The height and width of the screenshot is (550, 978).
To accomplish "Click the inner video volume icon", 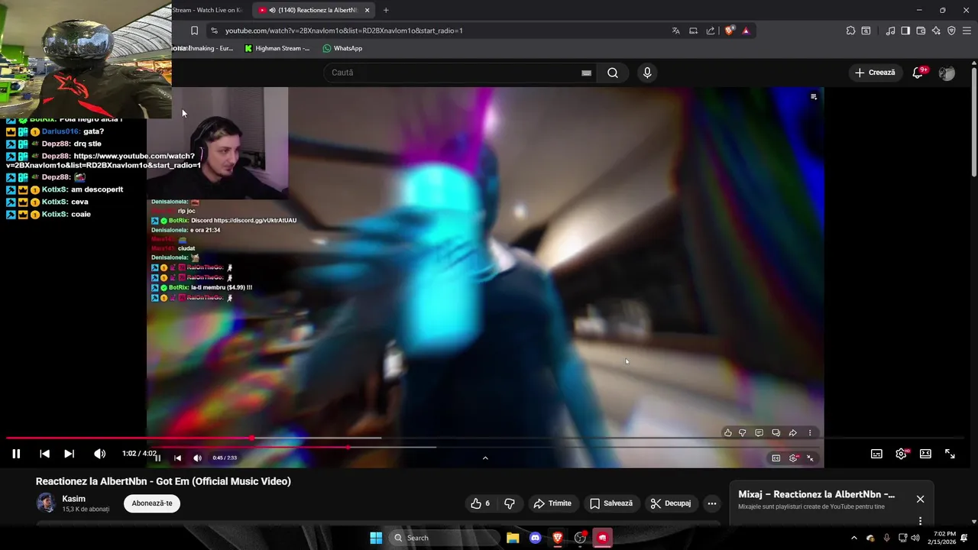I will 197,458.
